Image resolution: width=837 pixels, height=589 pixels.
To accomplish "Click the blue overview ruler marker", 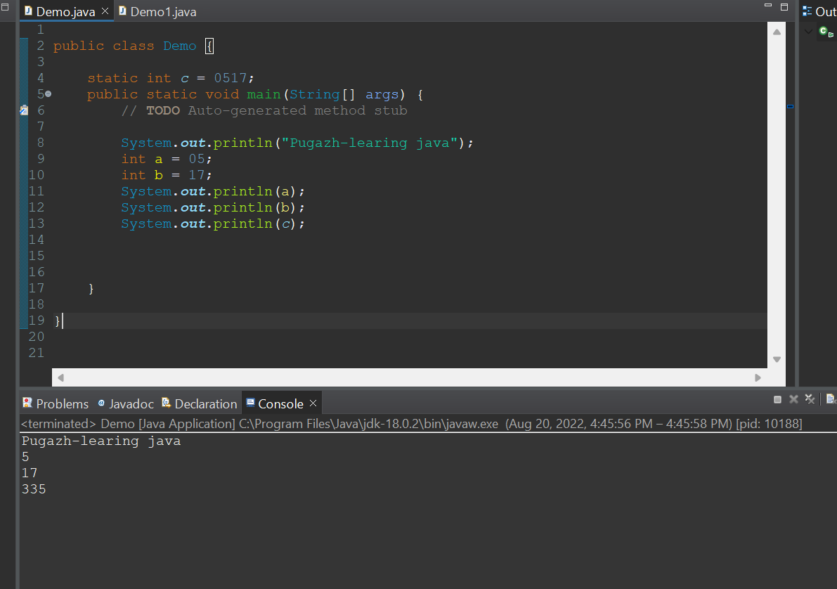I will pos(790,107).
